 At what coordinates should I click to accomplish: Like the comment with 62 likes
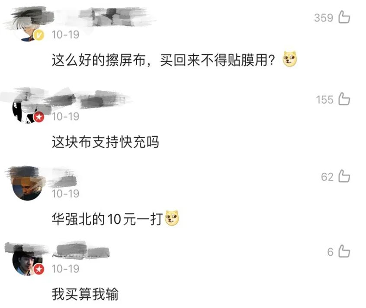click(x=344, y=176)
